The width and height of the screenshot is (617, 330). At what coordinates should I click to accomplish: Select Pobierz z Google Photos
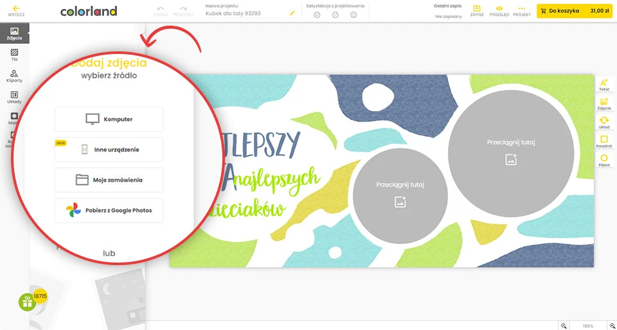(x=109, y=210)
